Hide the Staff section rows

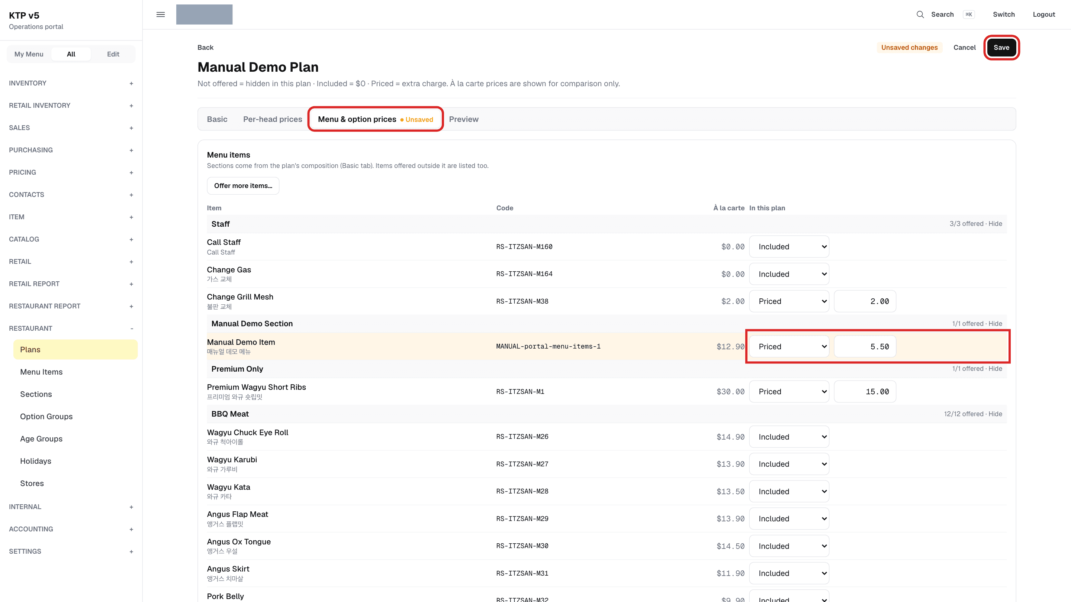(x=995, y=223)
